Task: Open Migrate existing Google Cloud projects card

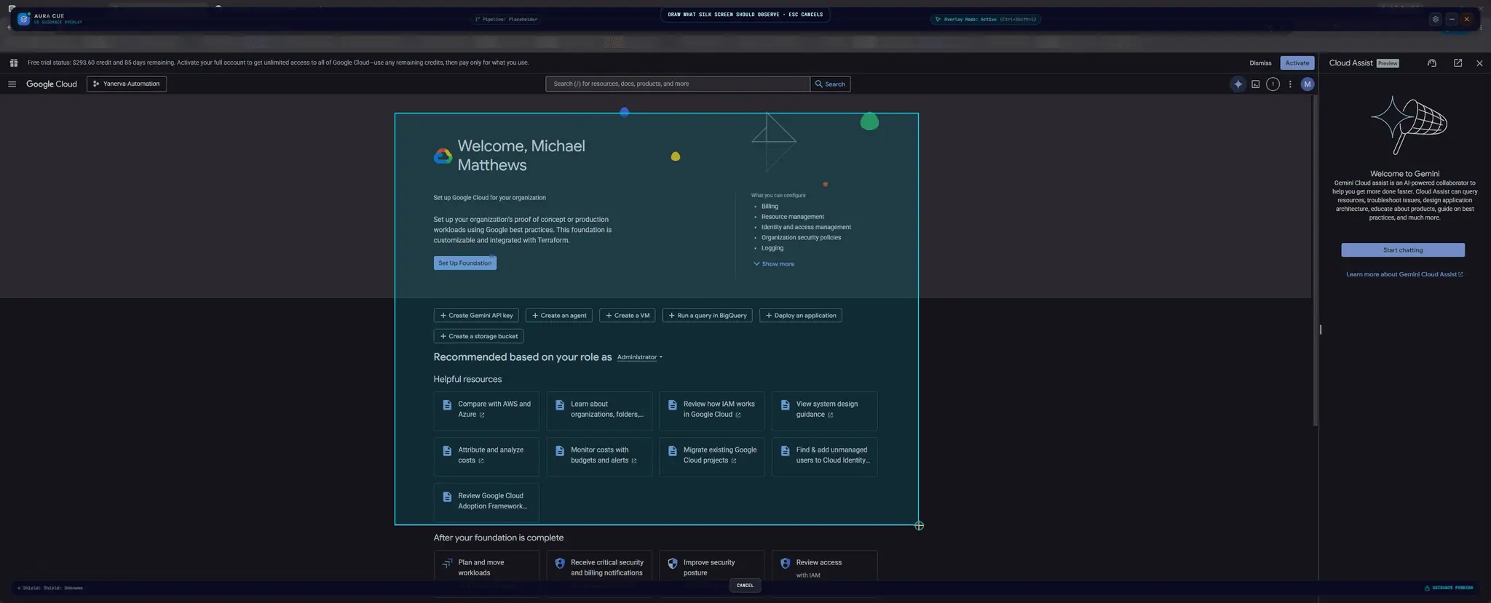Action: coord(712,457)
